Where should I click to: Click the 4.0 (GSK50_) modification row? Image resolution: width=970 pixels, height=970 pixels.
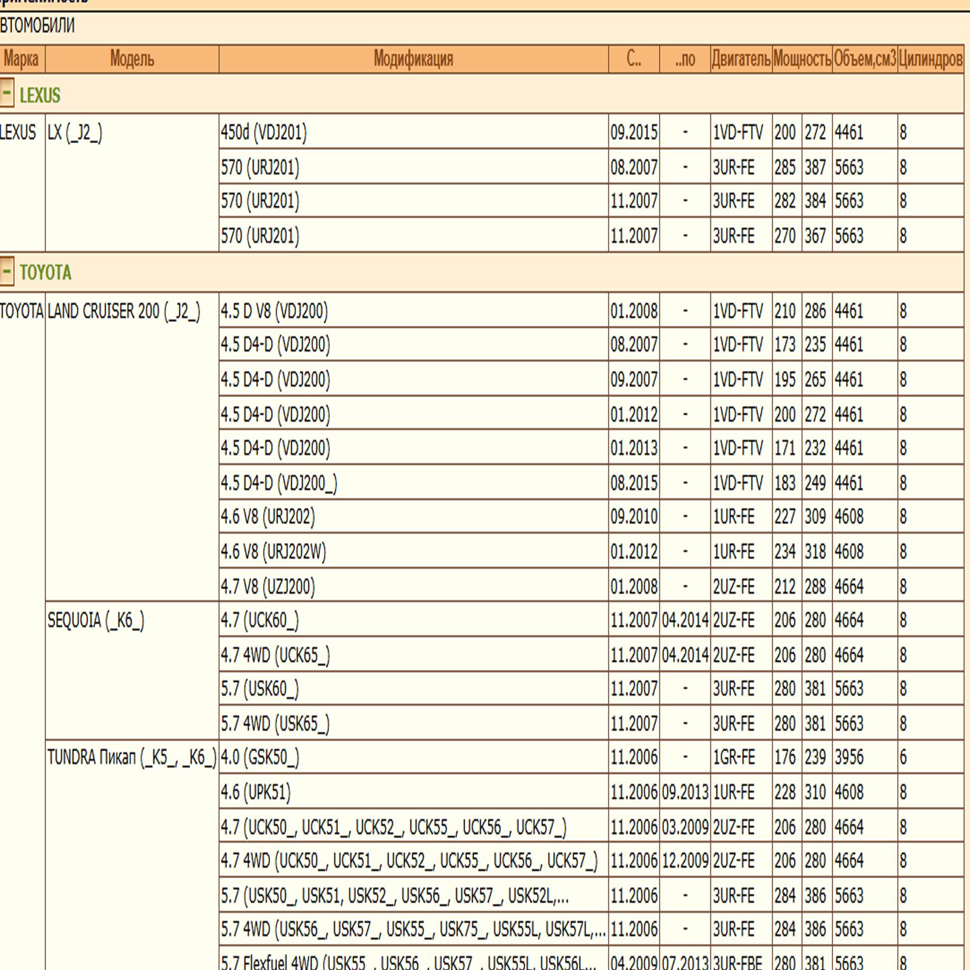click(259, 758)
